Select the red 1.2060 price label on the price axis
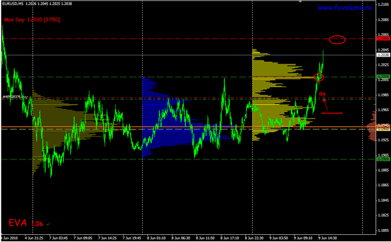The width and height of the screenshot is (391, 242). 383,38
